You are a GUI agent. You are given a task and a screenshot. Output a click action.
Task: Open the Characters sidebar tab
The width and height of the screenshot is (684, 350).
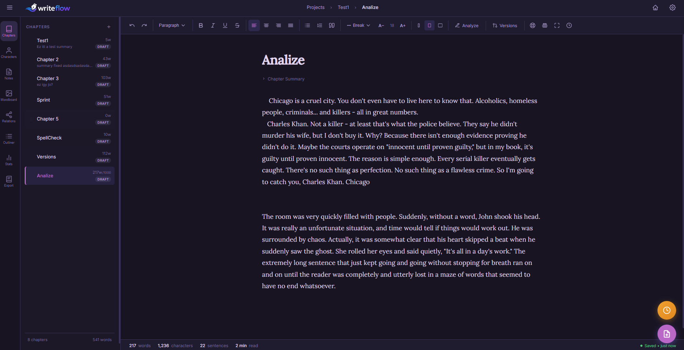[x=9, y=53]
